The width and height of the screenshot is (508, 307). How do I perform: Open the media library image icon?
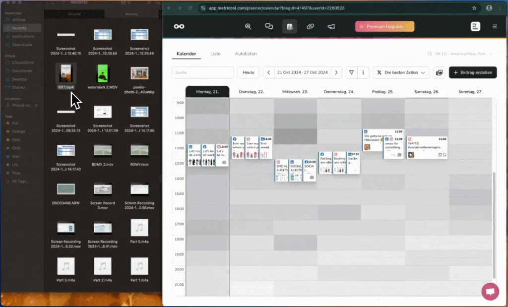tap(439, 72)
